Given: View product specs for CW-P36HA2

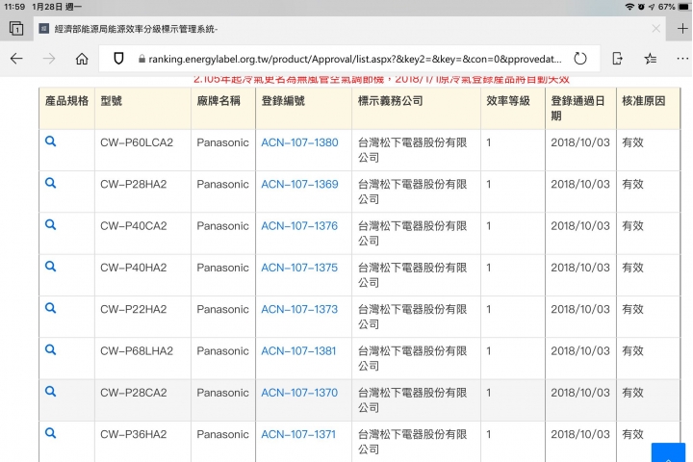Looking at the screenshot, I should [51, 433].
